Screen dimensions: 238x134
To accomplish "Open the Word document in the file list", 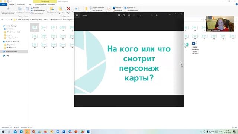I will (x=195, y=47).
